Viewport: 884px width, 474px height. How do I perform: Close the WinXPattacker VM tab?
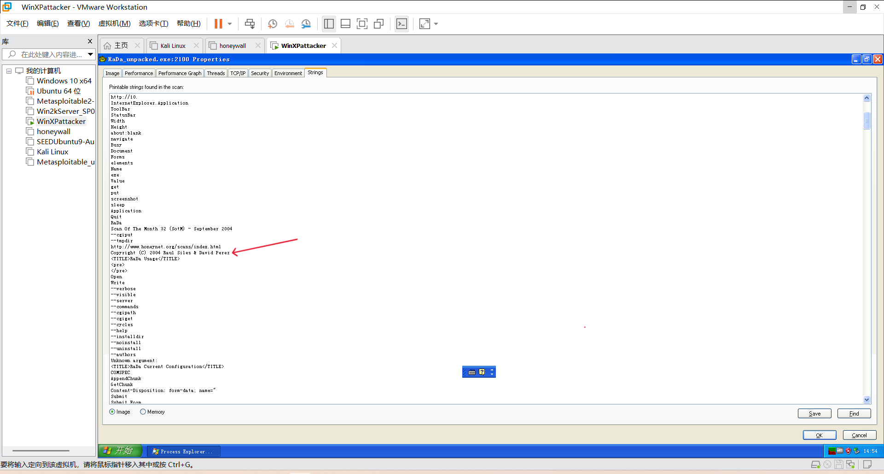pos(335,45)
